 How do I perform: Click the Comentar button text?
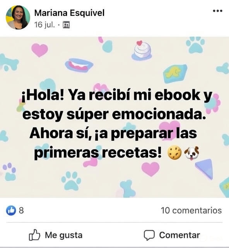pyautogui.click(x=179, y=235)
